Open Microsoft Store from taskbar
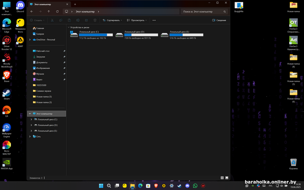Image resolution: width=304 pixels, height=190 pixels. 148,186
